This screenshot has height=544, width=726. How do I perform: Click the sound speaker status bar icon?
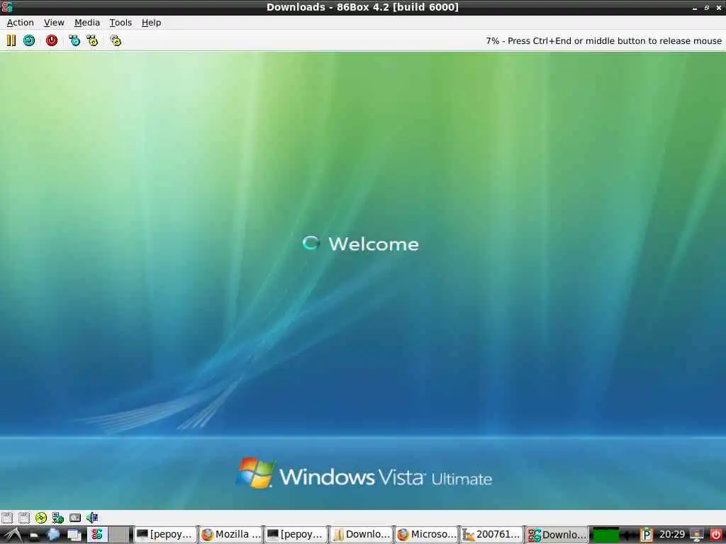92,518
